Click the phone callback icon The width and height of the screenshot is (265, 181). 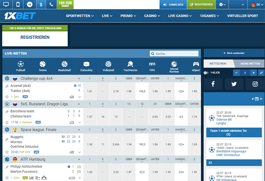pyautogui.click(x=51, y=4)
